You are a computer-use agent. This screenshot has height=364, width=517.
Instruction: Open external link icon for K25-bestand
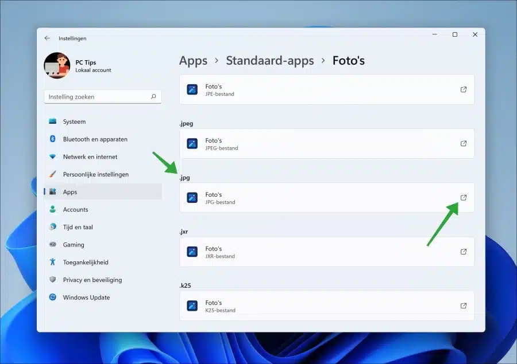(463, 306)
